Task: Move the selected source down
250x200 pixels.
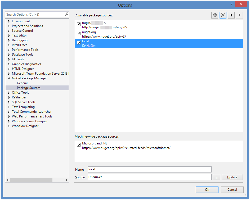Action: (239, 15)
